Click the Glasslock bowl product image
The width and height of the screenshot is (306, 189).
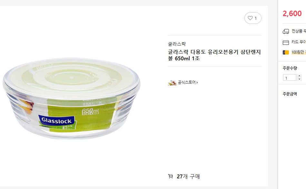72,98
